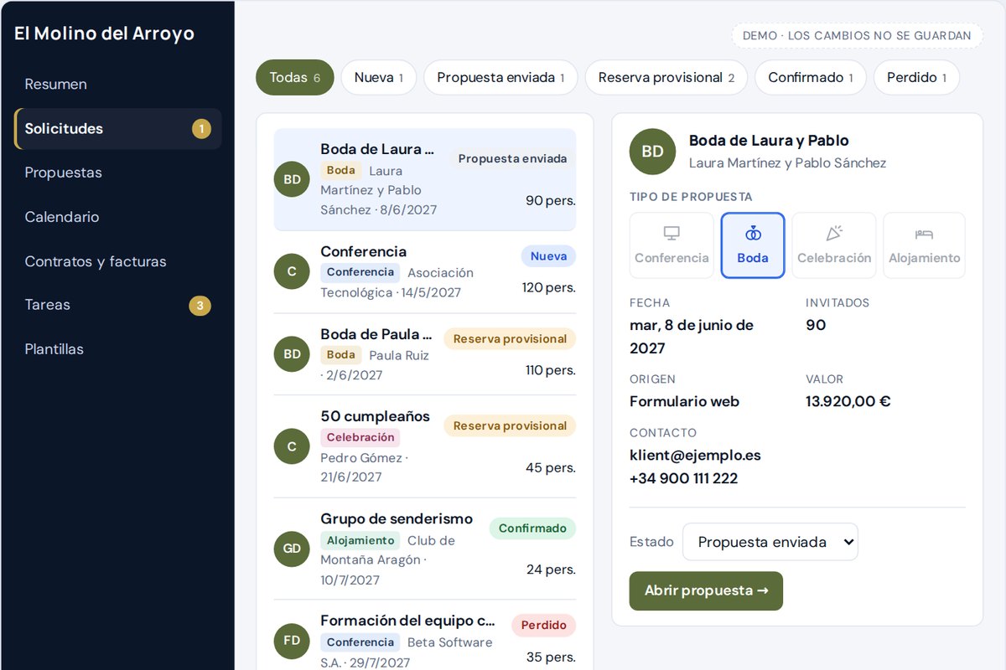This screenshot has height=670, width=1006.
Task: Select the Conferencia request title in list
Action: [x=363, y=251]
